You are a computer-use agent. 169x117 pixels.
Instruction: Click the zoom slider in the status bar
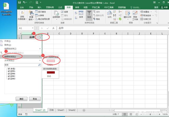pos(150,114)
